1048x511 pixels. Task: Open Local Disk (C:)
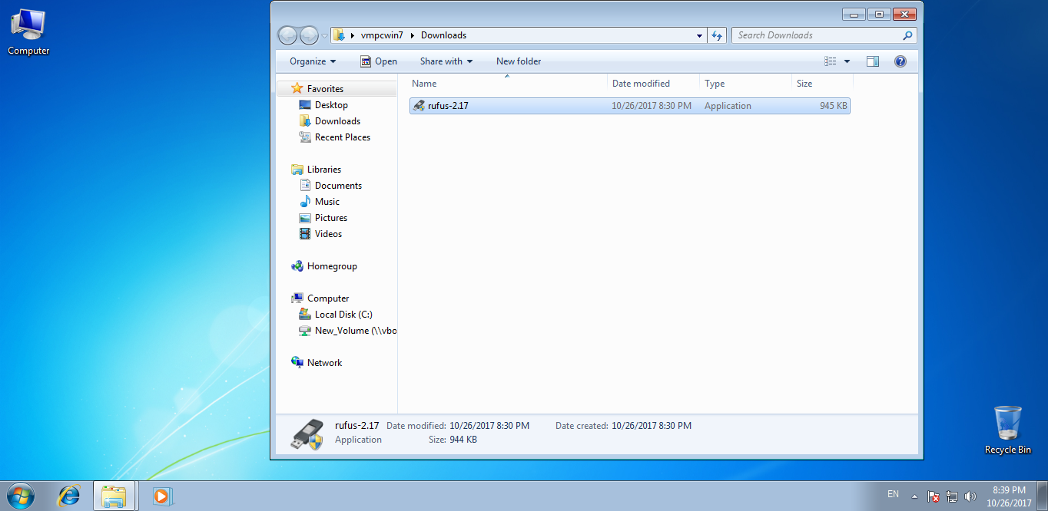tap(343, 315)
